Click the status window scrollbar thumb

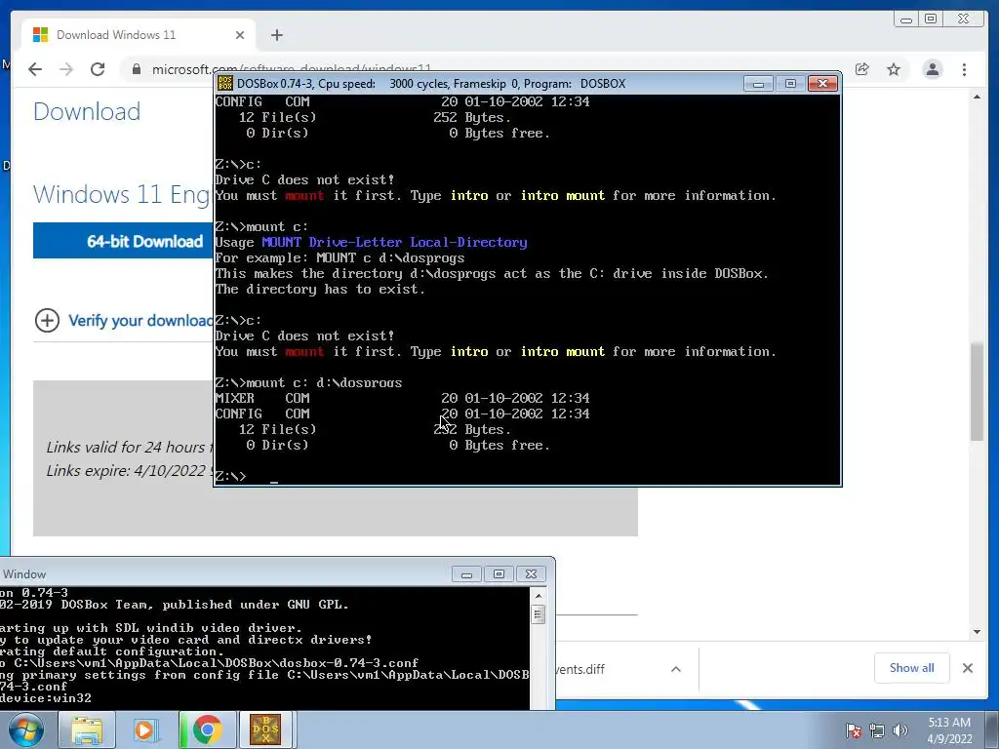click(x=539, y=614)
